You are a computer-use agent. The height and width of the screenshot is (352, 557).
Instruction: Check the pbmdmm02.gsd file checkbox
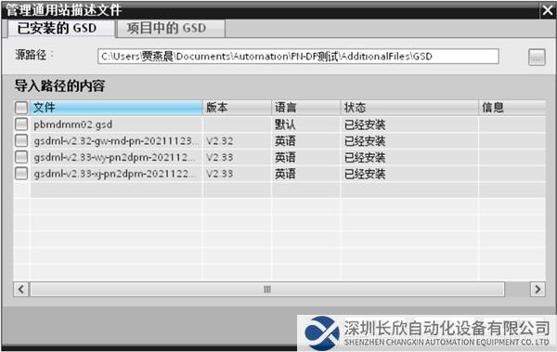point(21,124)
